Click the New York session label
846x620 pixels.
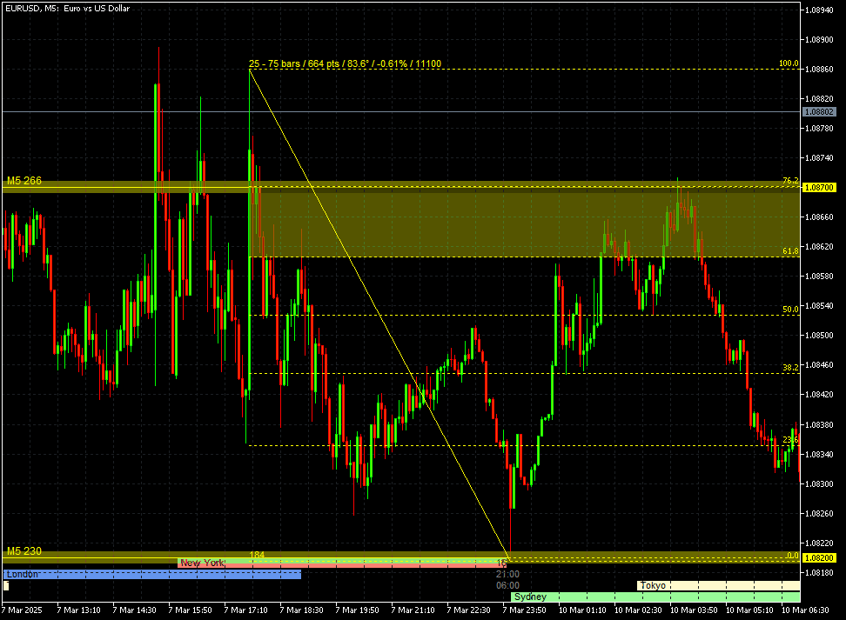(x=202, y=563)
